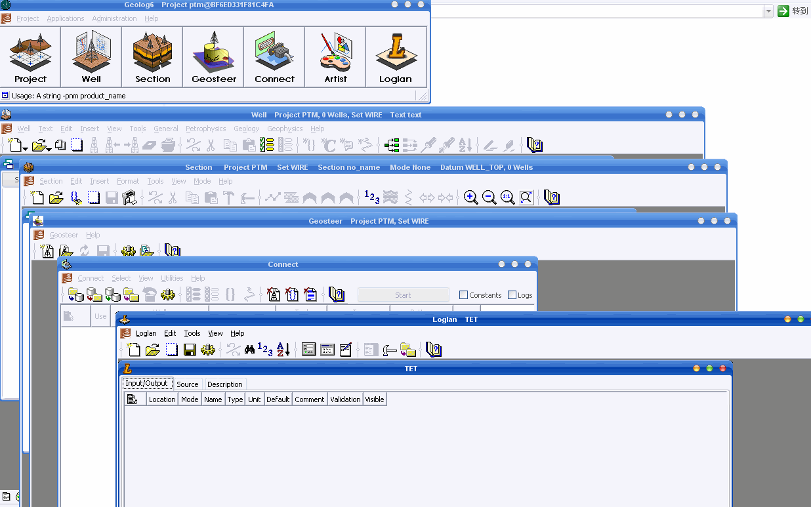Click the save disk icon in Loglan toolbar
This screenshot has width=811, height=507.
[x=190, y=350]
